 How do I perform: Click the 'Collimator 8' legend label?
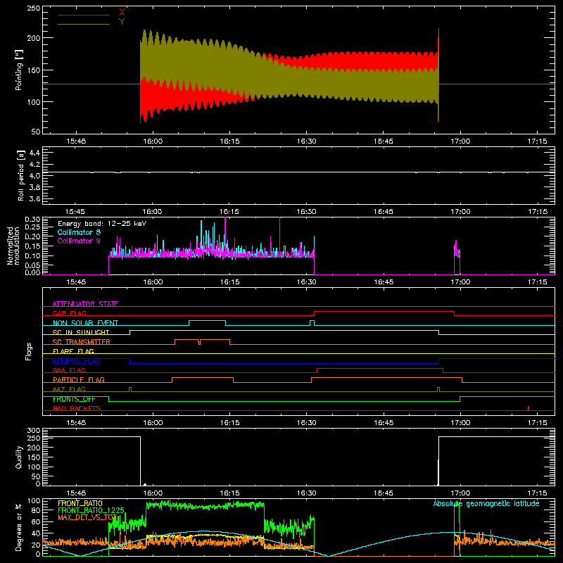[x=79, y=232]
